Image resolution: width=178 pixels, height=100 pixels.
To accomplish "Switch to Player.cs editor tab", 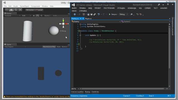I will tap(88, 19).
